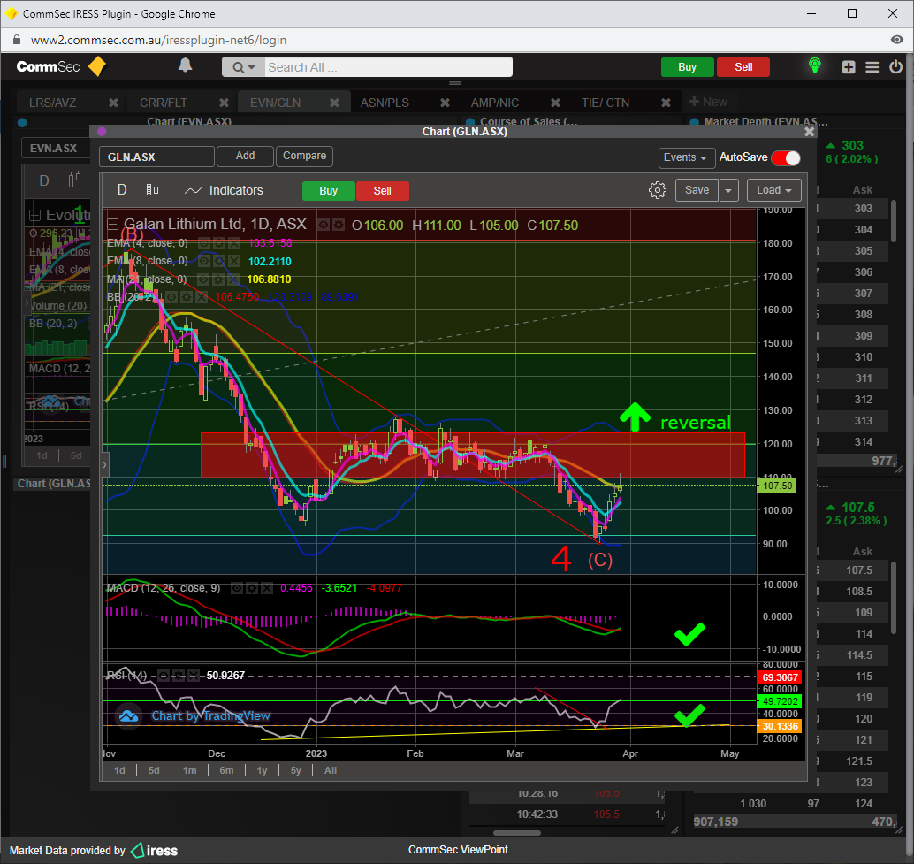Image resolution: width=914 pixels, height=864 pixels.
Task: Open the D interval selector in GLN chart
Action: point(122,190)
